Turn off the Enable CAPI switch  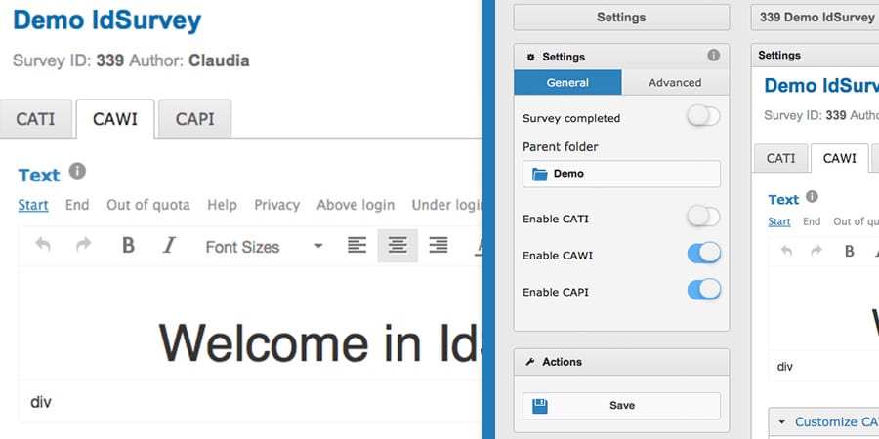pos(703,290)
